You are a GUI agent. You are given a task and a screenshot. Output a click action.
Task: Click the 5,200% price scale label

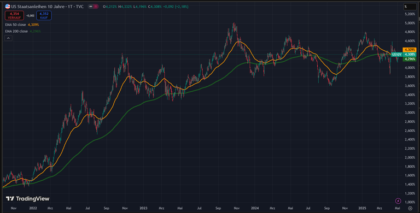click(x=410, y=14)
